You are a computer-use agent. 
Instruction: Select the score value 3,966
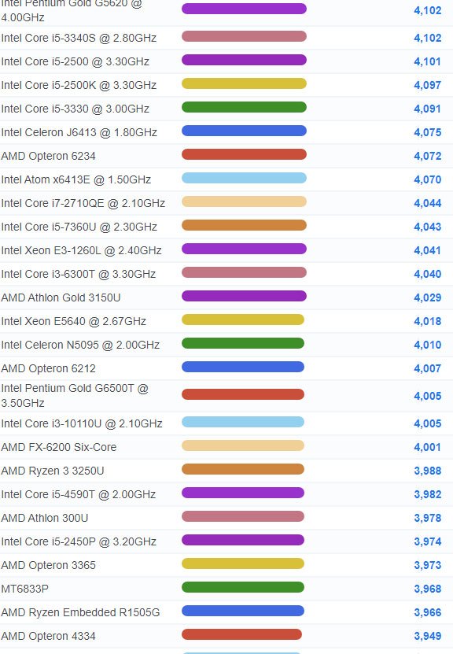428,613
